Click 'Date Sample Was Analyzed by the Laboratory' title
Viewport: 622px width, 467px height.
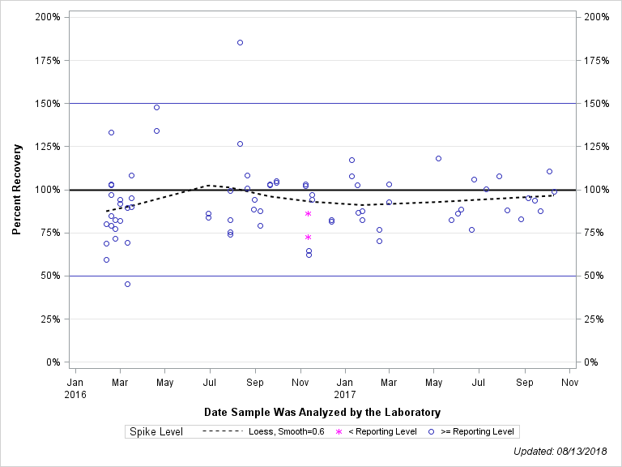pos(322,412)
